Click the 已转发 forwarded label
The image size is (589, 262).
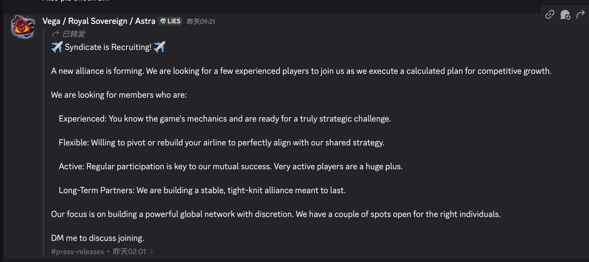[74, 34]
